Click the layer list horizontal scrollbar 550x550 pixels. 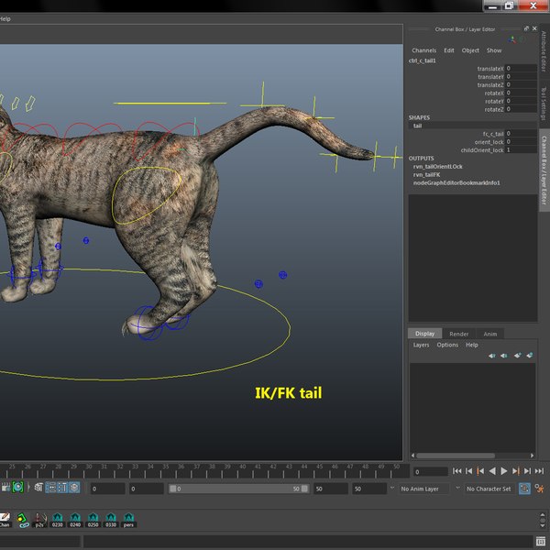tap(456, 456)
